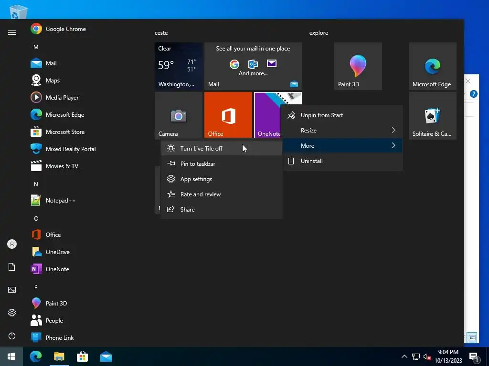Open the Solitaire & Casual Games tile
This screenshot has height=366, width=489.
433,116
